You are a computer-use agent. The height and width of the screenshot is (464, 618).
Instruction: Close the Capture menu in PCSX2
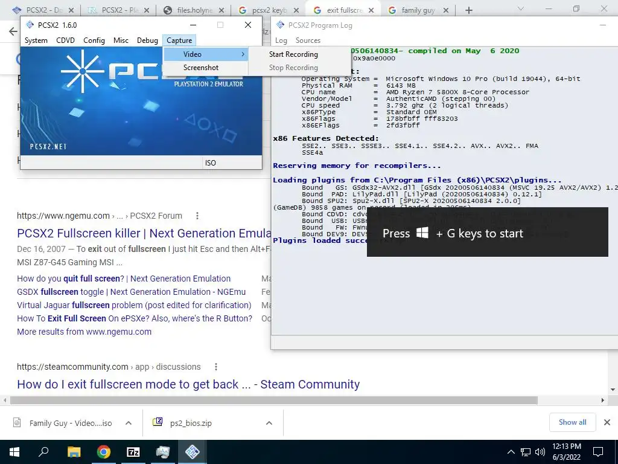click(179, 40)
